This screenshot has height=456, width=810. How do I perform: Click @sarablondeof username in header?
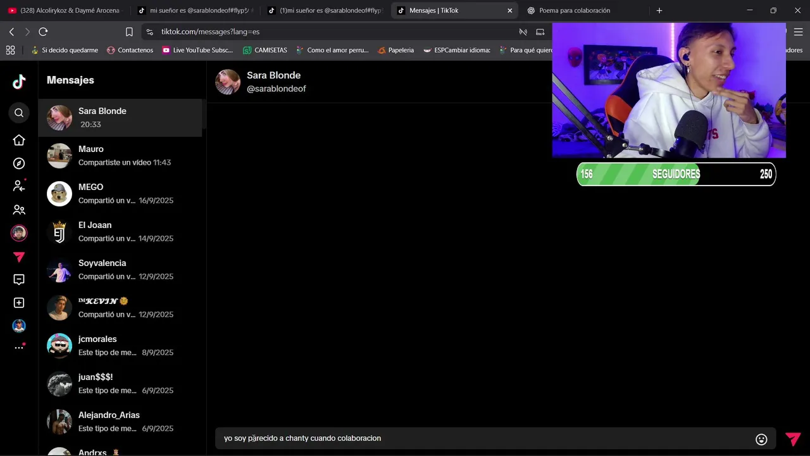pos(276,89)
